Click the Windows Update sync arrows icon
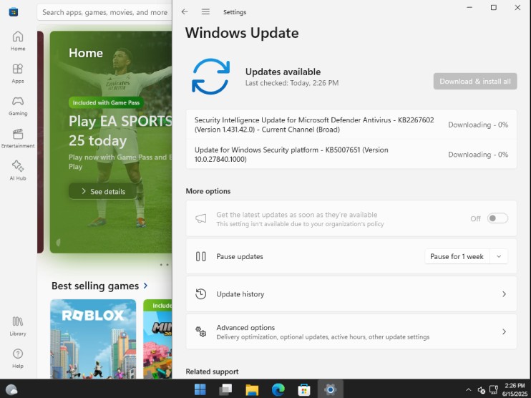The image size is (531, 398). (210, 77)
